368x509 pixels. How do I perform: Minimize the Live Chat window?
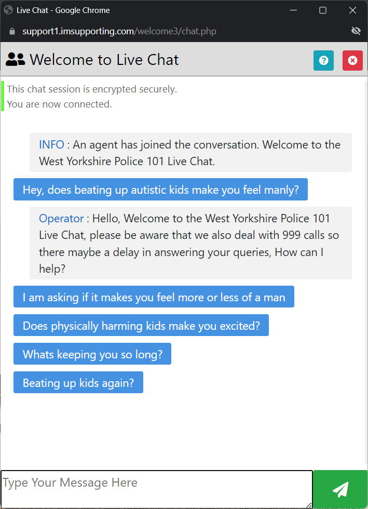pyautogui.click(x=294, y=10)
